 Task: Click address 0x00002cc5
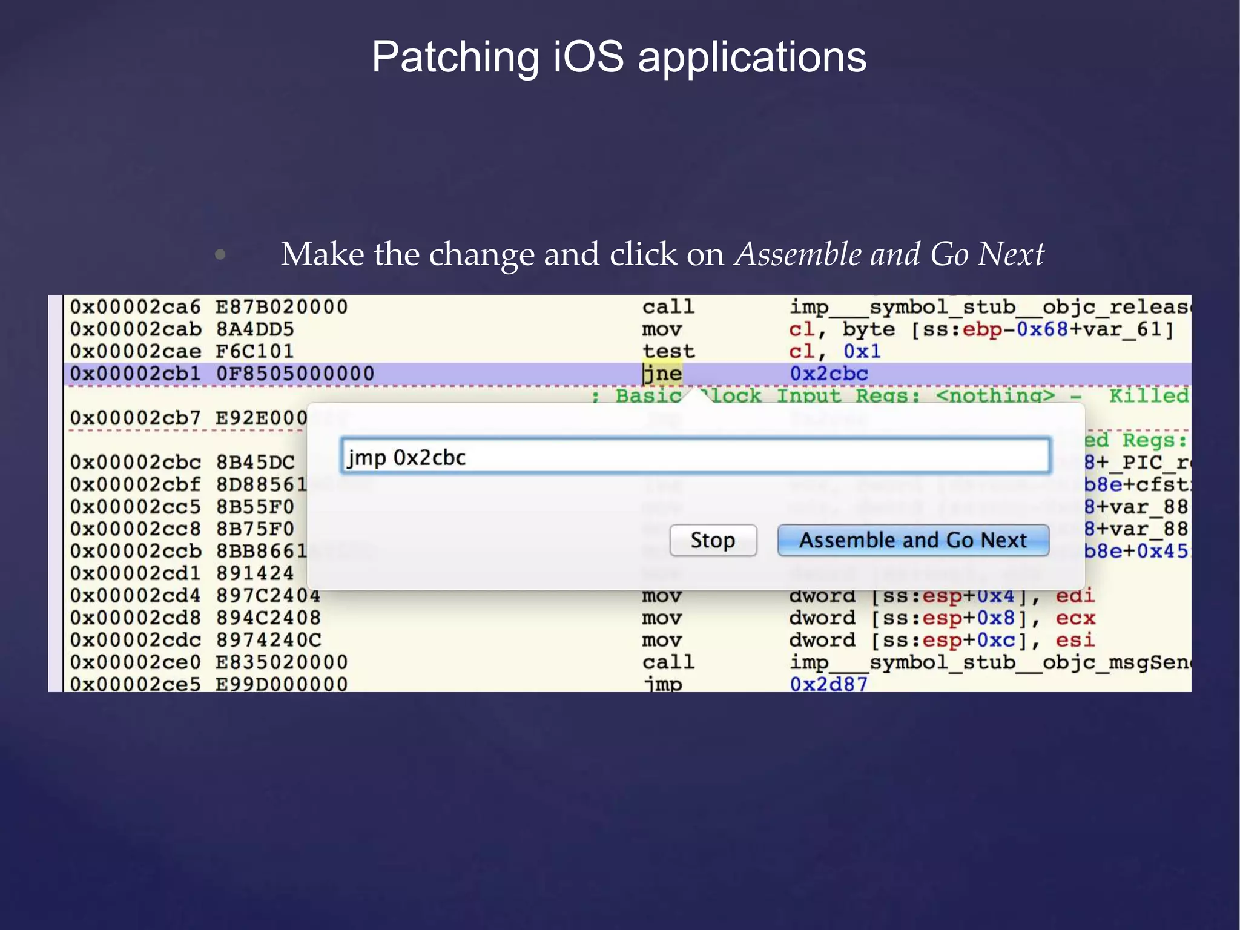click(x=135, y=507)
